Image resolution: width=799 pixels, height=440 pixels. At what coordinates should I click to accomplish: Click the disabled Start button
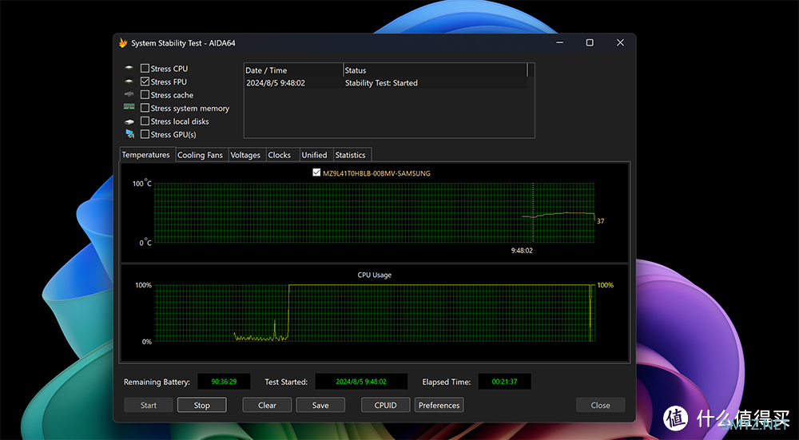pyautogui.click(x=149, y=406)
